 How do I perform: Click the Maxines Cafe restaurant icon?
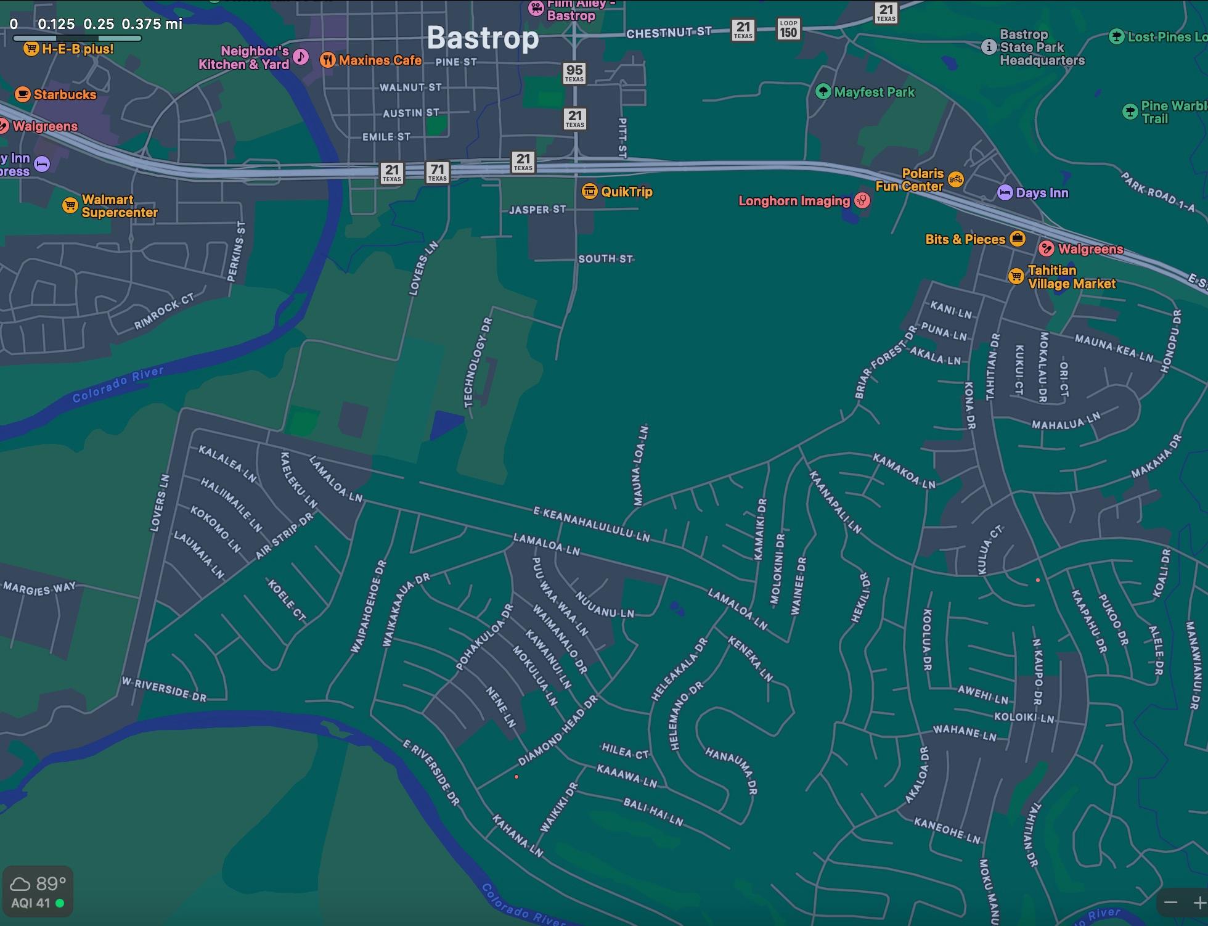327,60
